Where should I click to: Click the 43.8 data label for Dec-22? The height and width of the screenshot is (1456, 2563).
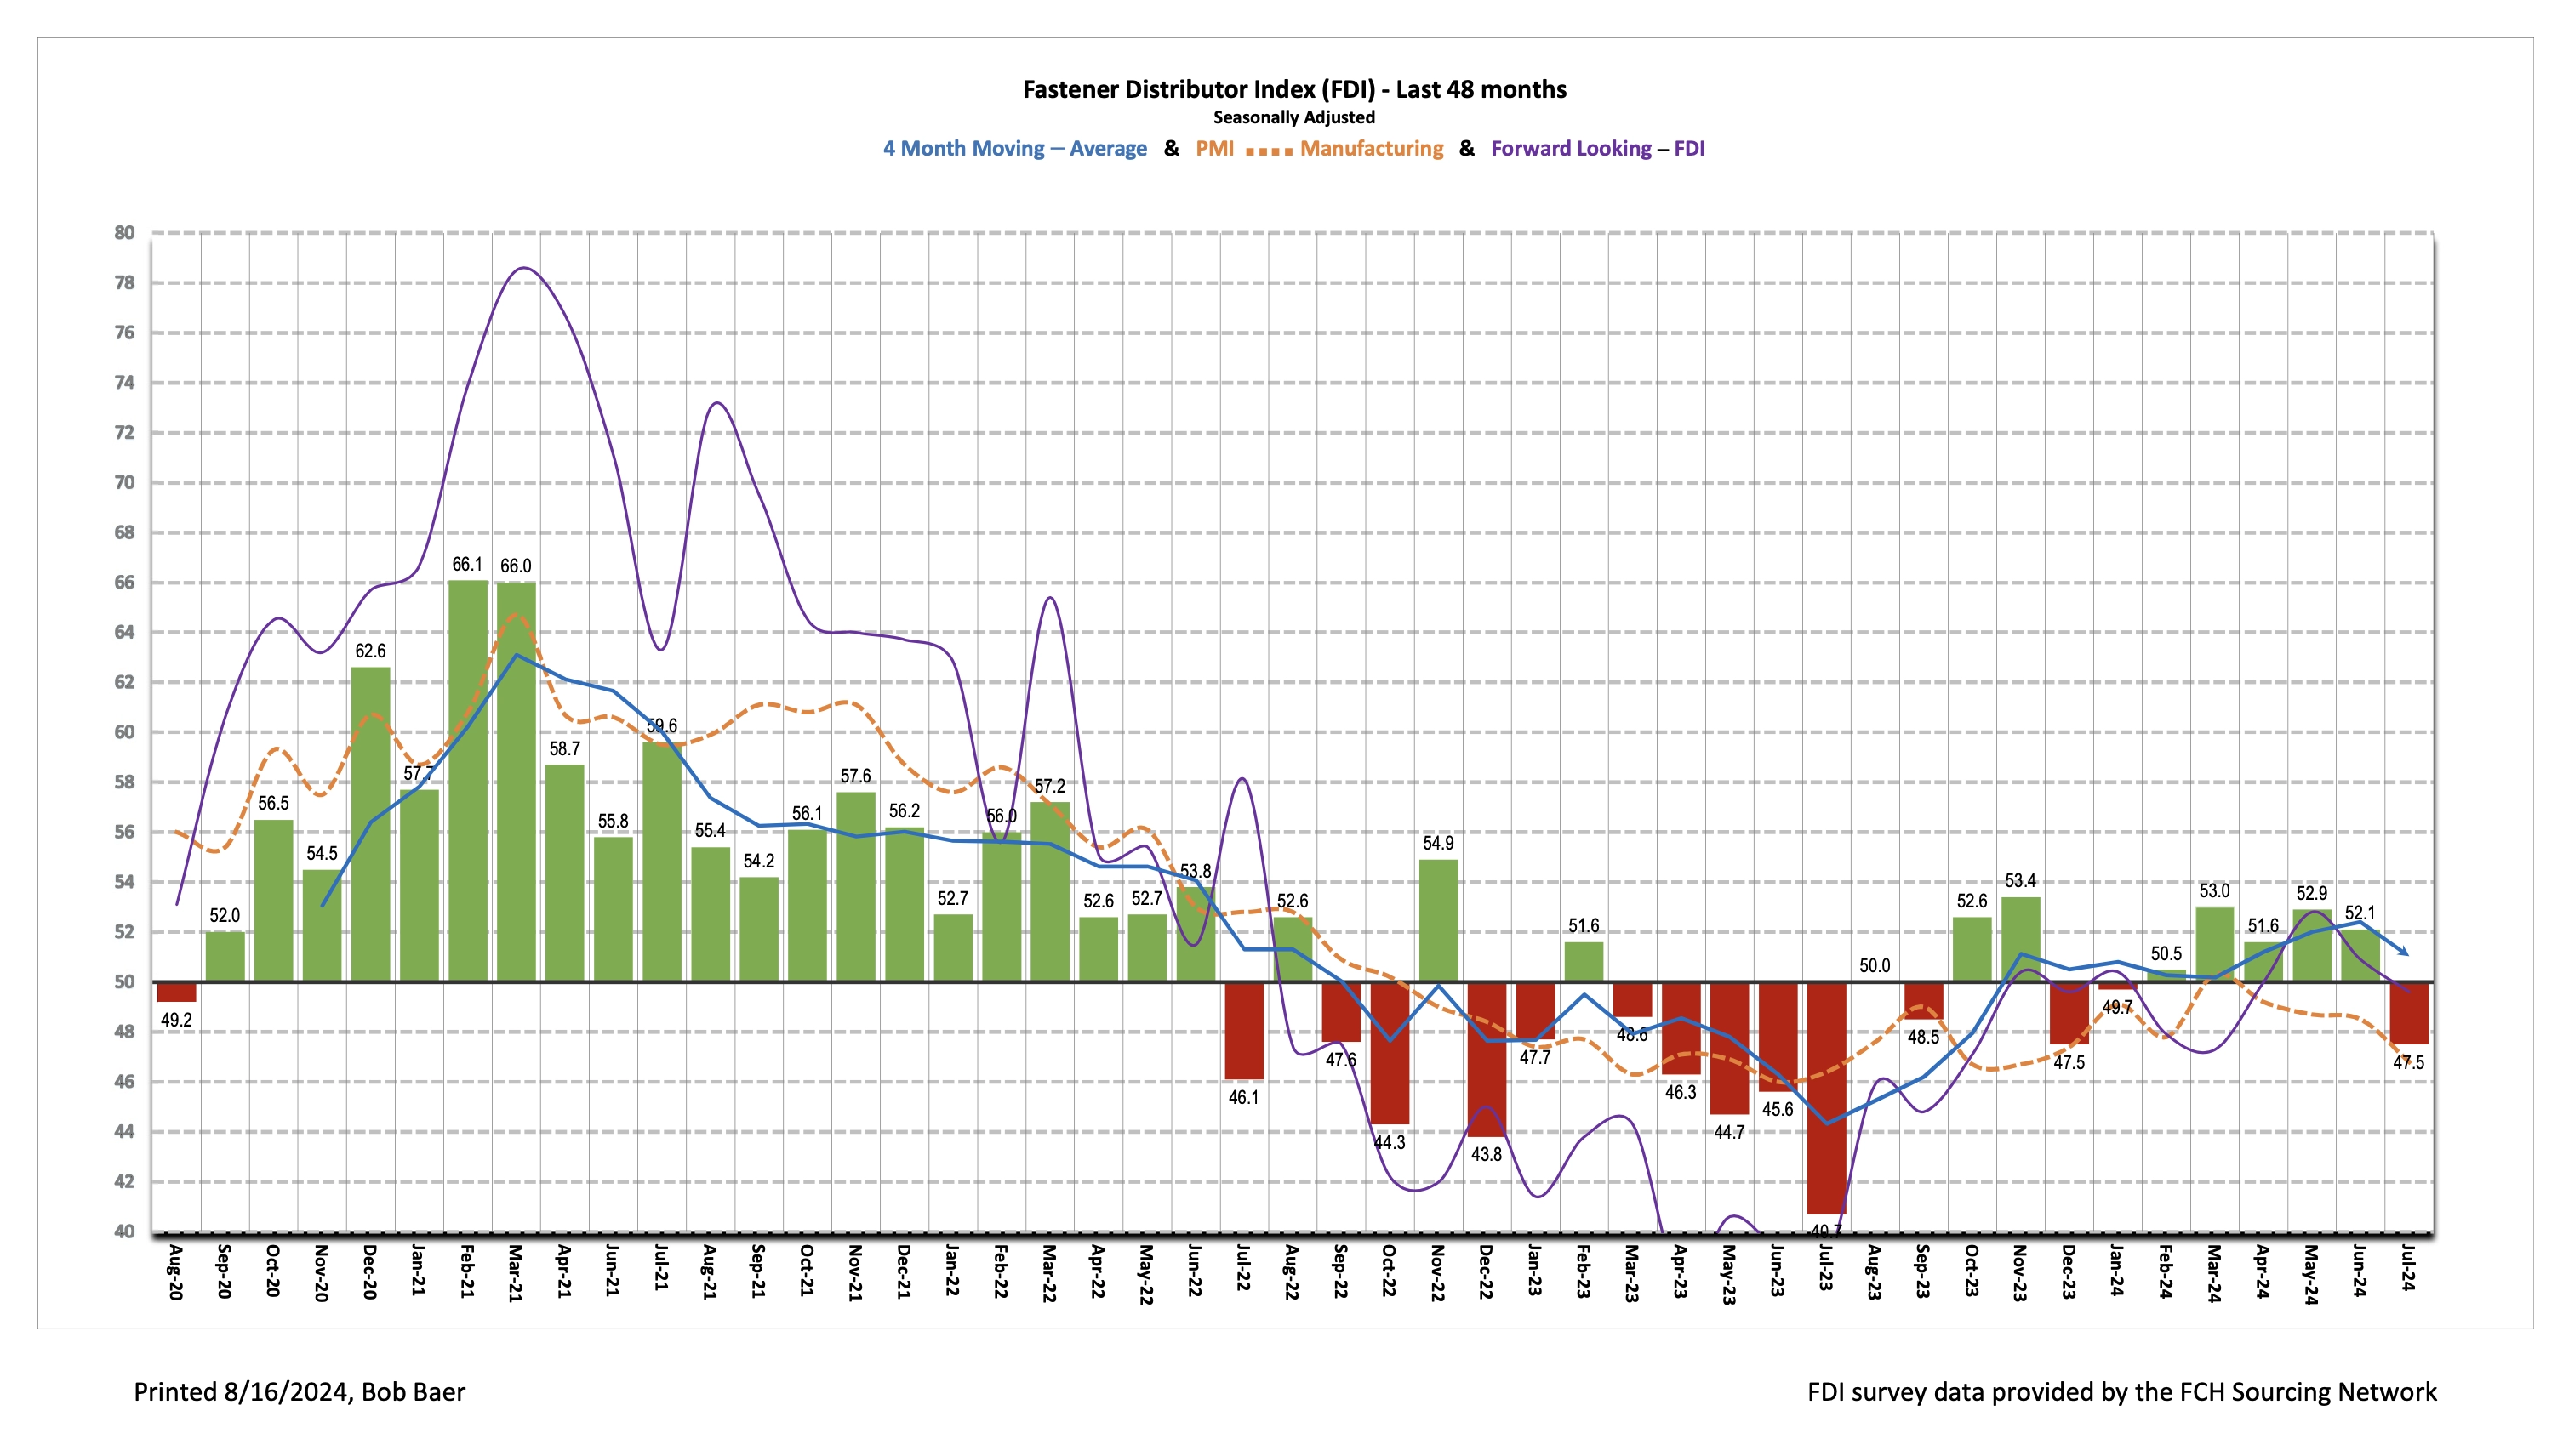pyautogui.click(x=1487, y=1154)
